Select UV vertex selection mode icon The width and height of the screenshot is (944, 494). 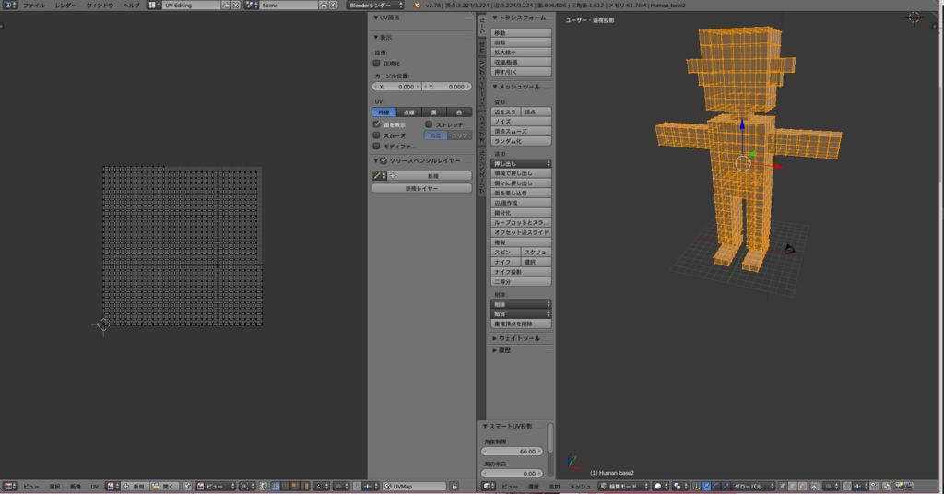tap(275, 487)
